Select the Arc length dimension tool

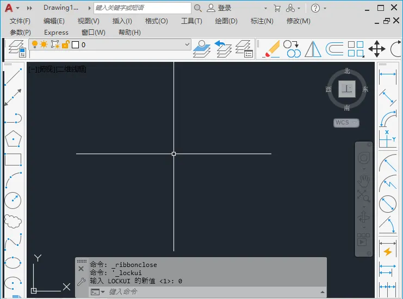pos(388,119)
